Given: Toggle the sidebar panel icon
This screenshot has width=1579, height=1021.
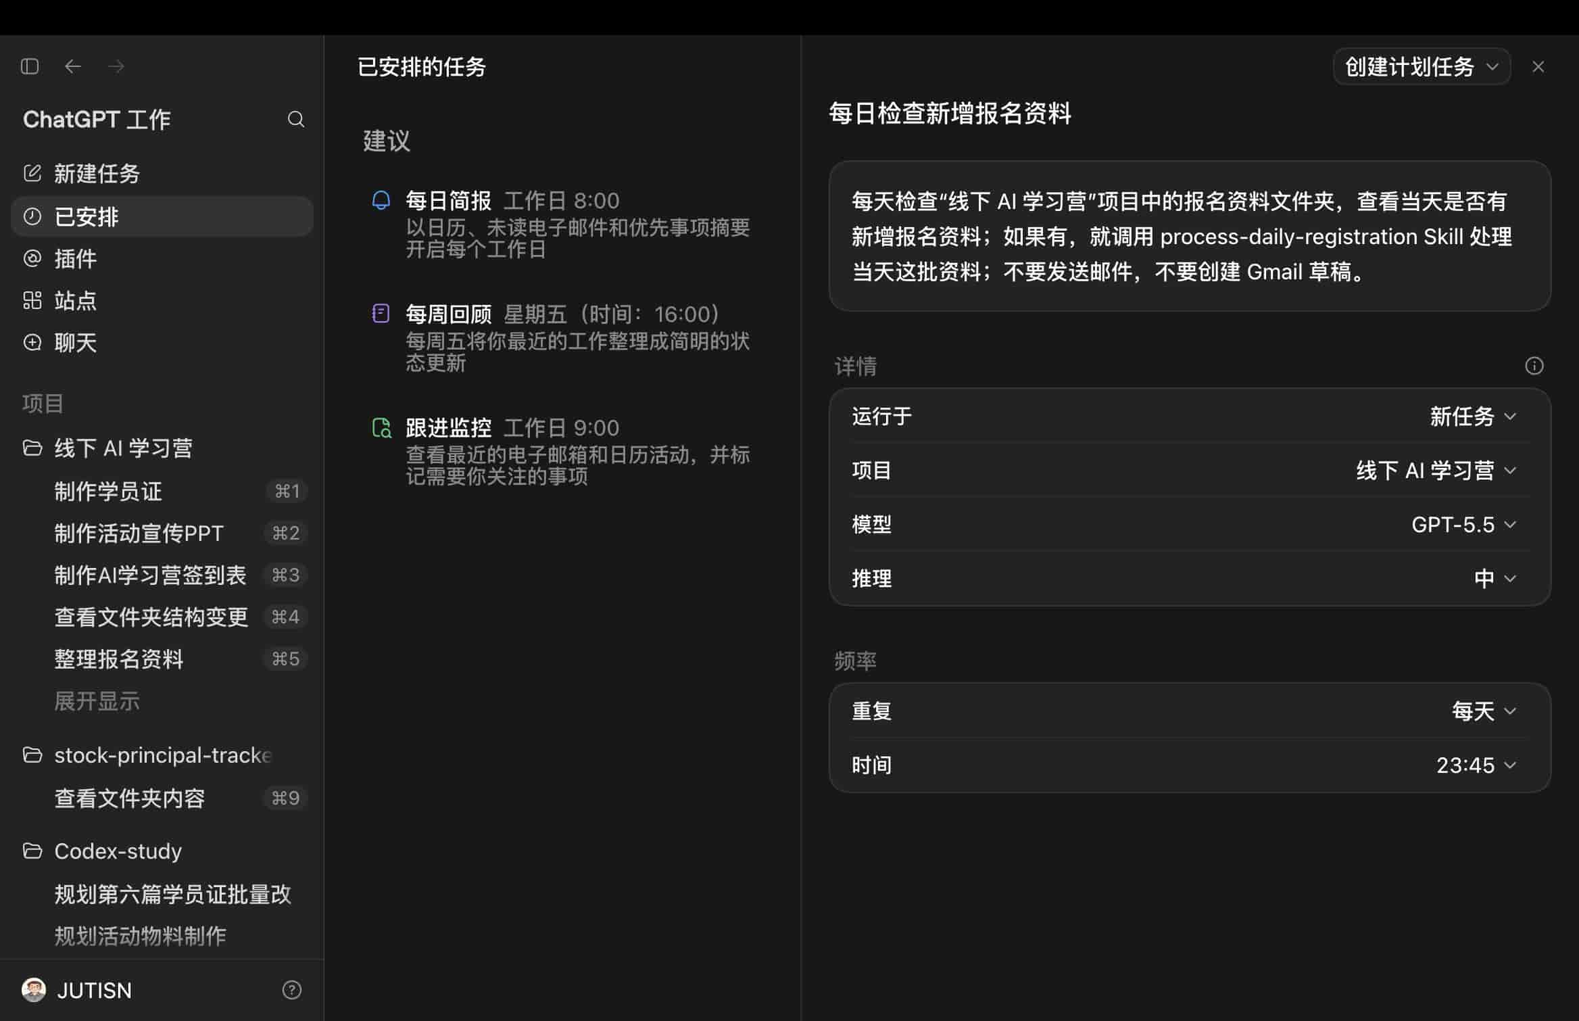Looking at the screenshot, I should coord(30,66).
